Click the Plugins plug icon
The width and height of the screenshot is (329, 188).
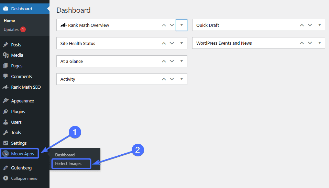[6, 111]
